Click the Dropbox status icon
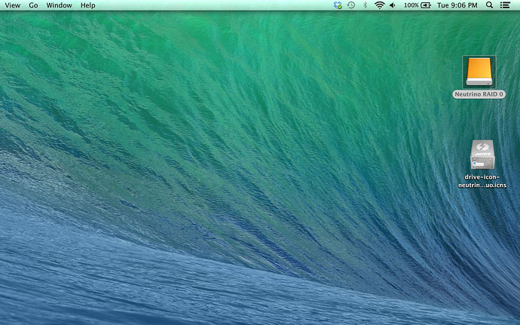520x325 pixels. click(x=338, y=5)
